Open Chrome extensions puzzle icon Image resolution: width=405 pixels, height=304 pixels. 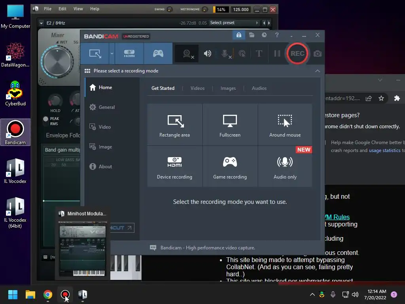(397, 98)
